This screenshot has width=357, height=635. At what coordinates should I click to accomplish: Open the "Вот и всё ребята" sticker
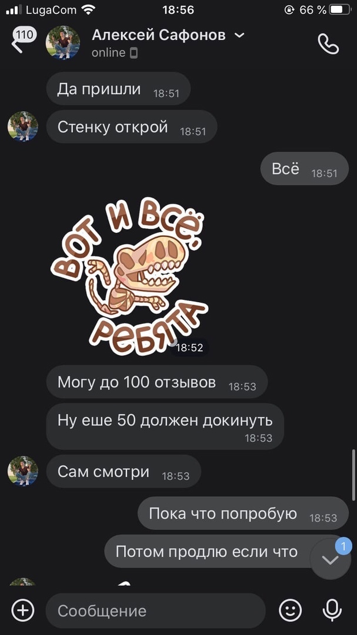(x=129, y=276)
